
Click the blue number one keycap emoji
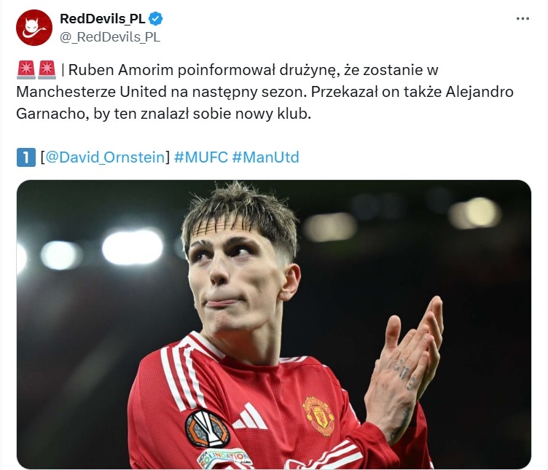26,157
